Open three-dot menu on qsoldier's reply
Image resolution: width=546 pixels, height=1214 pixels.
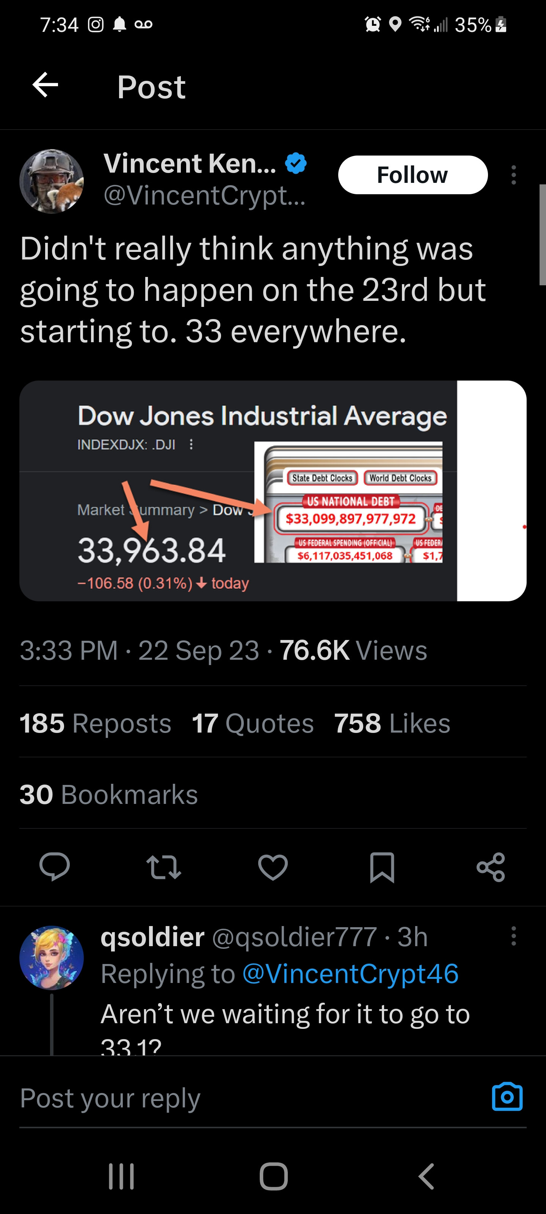(x=513, y=936)
